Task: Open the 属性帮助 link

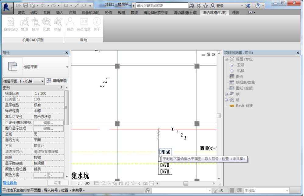Action: pos(10,183)
